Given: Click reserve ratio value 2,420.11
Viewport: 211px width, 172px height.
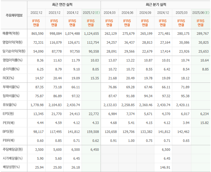Looking at the screenshot, I should [183, 105].
